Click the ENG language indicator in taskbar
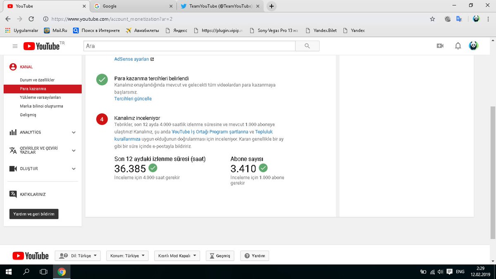 click(460, 272)
